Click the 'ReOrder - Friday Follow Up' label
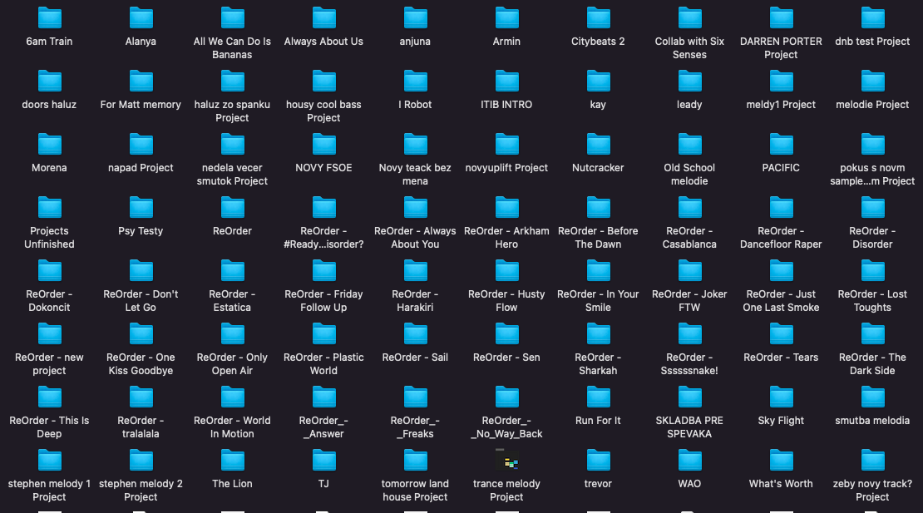The image size is (923, 513). (323, 301)
